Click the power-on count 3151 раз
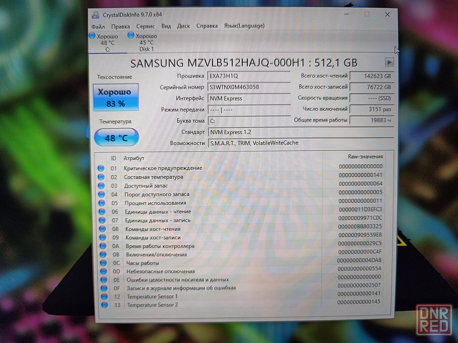This screenshot has height=343, width=458. (371, 109)
